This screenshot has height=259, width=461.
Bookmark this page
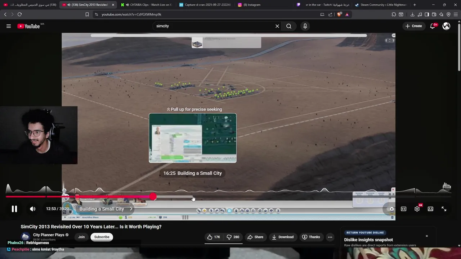(x=87, y=14)
